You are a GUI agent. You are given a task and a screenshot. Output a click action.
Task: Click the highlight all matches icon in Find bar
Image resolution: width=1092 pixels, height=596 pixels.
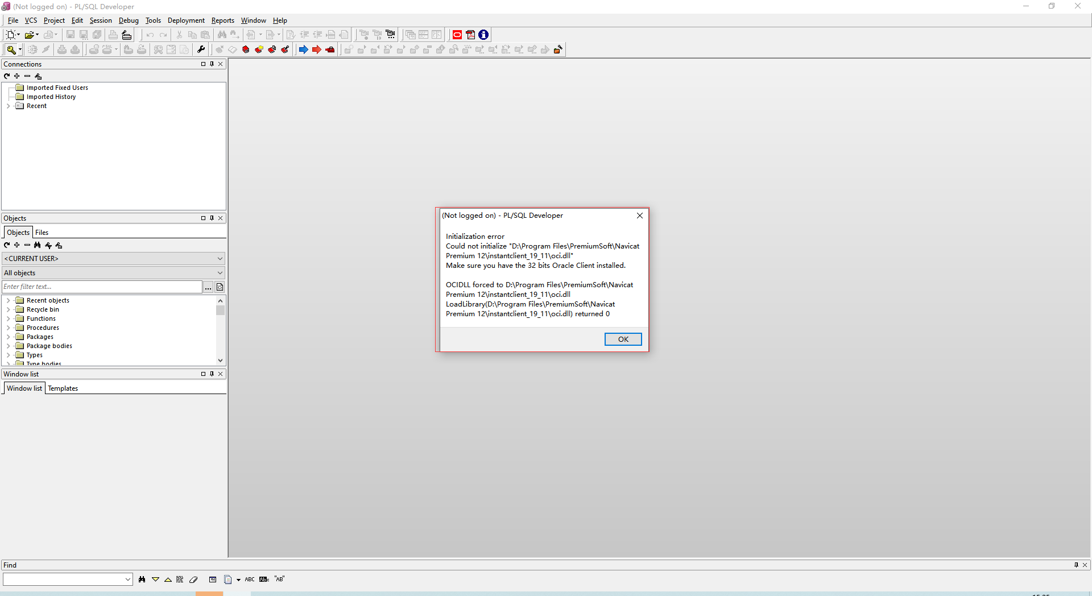pyautogui.click(x=180, y=580)
